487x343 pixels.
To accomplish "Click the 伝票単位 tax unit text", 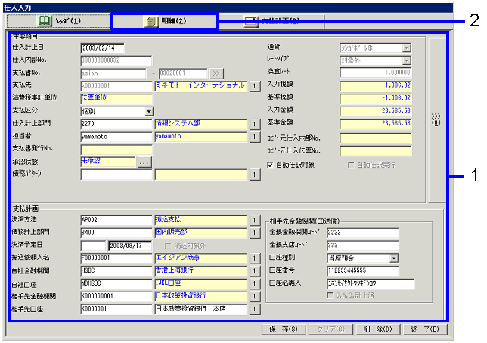I will pyautogui.click(x=94, y=97).
